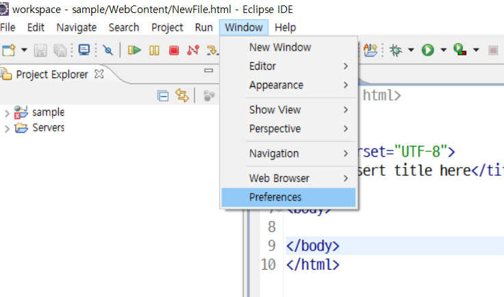The height and width of the screenshot is (297, 504).
Task: Click the Step Into arrow icon
Action: pyautogui.click(x=212, y=51)
